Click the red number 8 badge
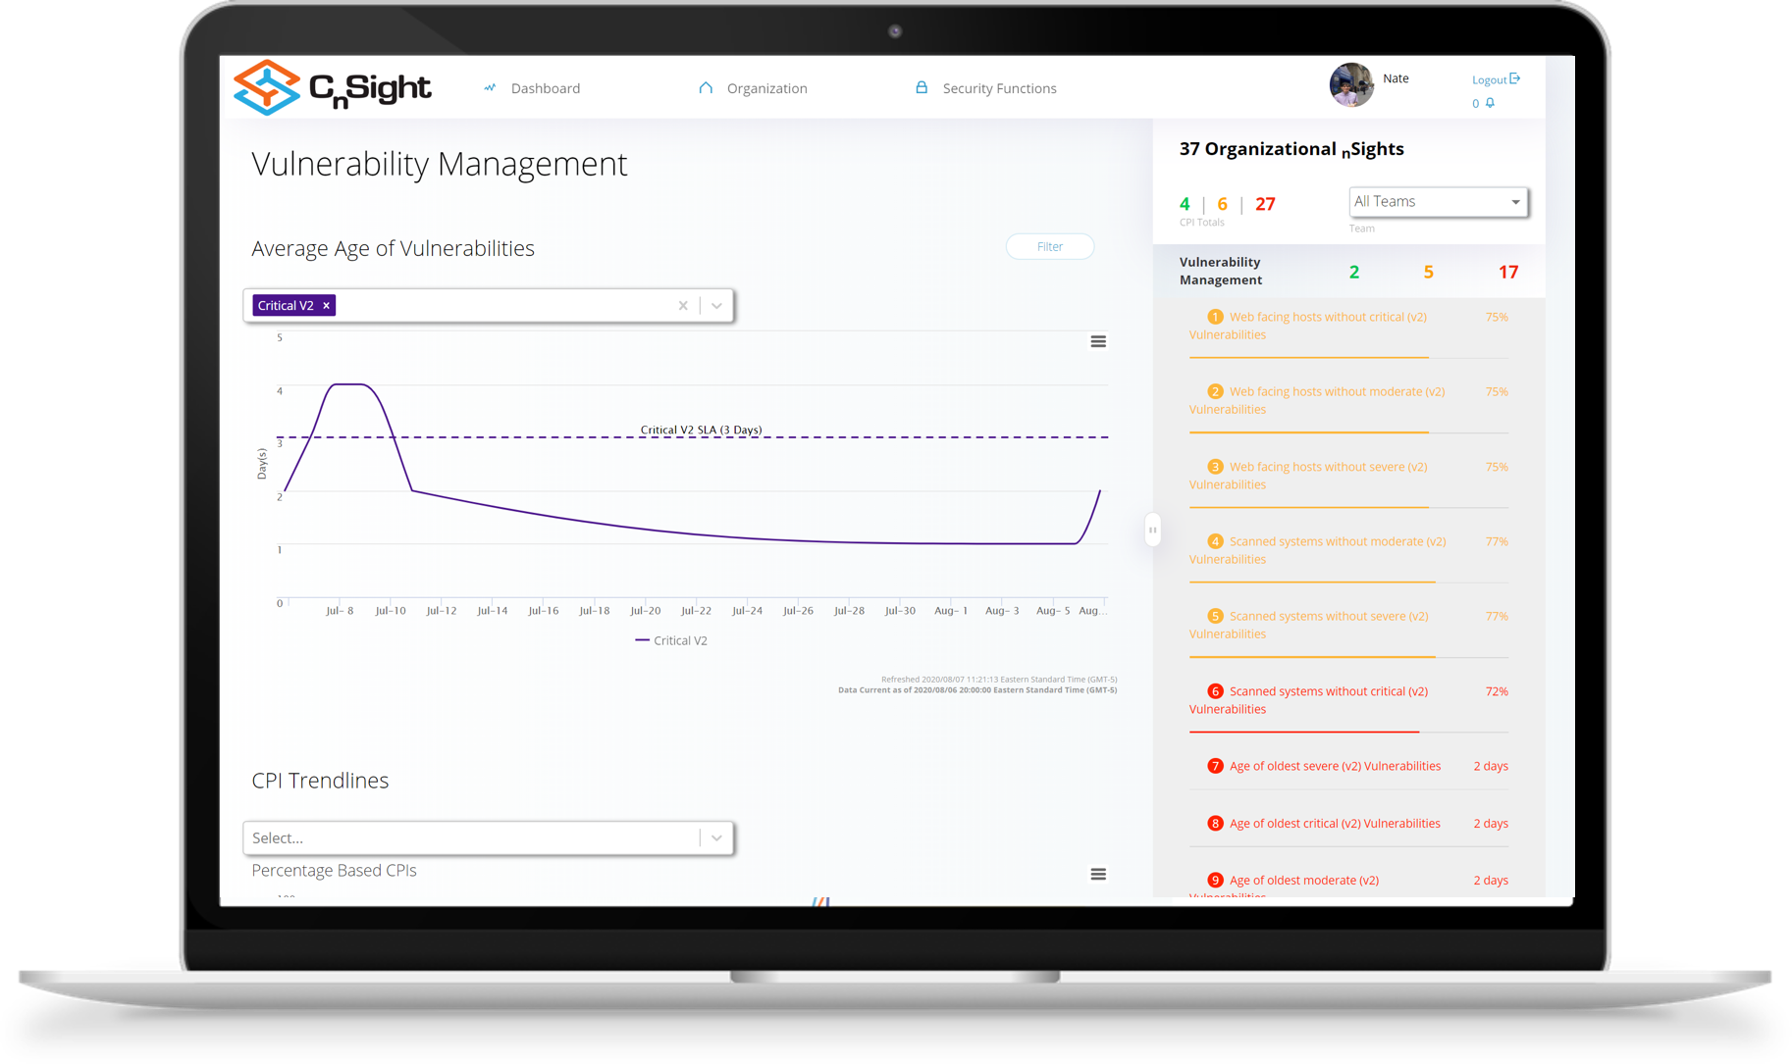The height and width of the screenshot is (1064, 1792). point(1215,823)
